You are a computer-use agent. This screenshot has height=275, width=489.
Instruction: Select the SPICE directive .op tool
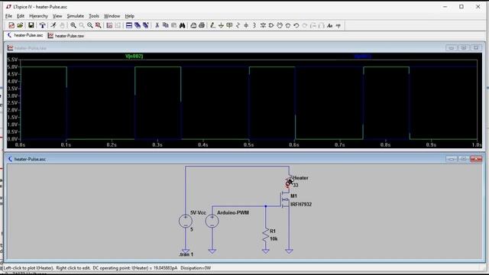338,25
